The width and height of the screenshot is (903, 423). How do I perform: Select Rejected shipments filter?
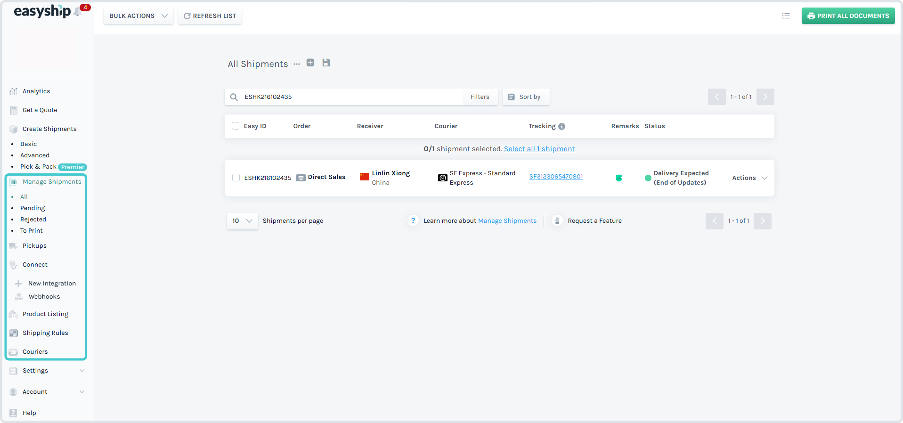(33, 220)
